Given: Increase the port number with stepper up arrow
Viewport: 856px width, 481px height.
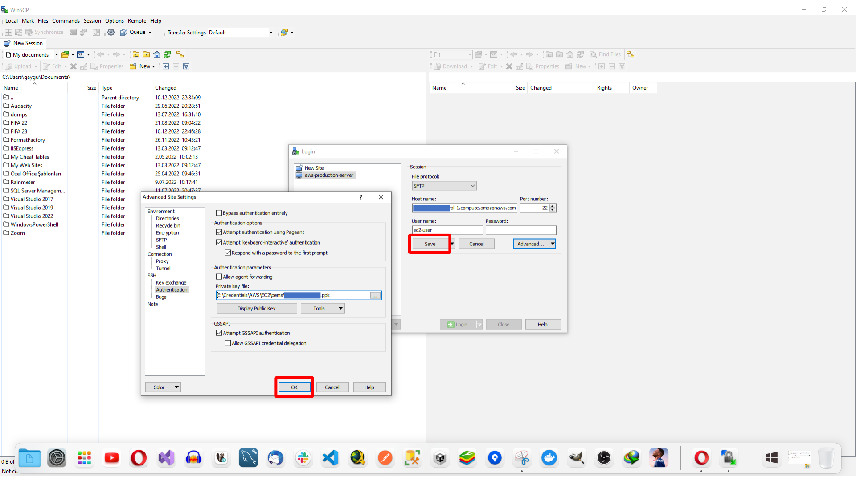Looking at the screenshot, I should click(x=553, y=206).
